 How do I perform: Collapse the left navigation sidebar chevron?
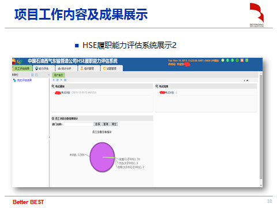[49, 75]
